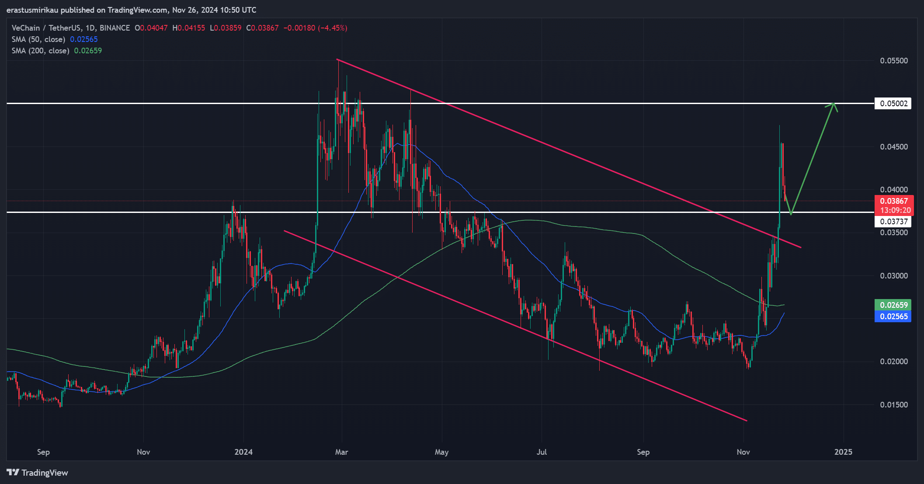Click the Jul label on time axis
Viewport: 924px width, 484px height.
(x=542, y=452)
